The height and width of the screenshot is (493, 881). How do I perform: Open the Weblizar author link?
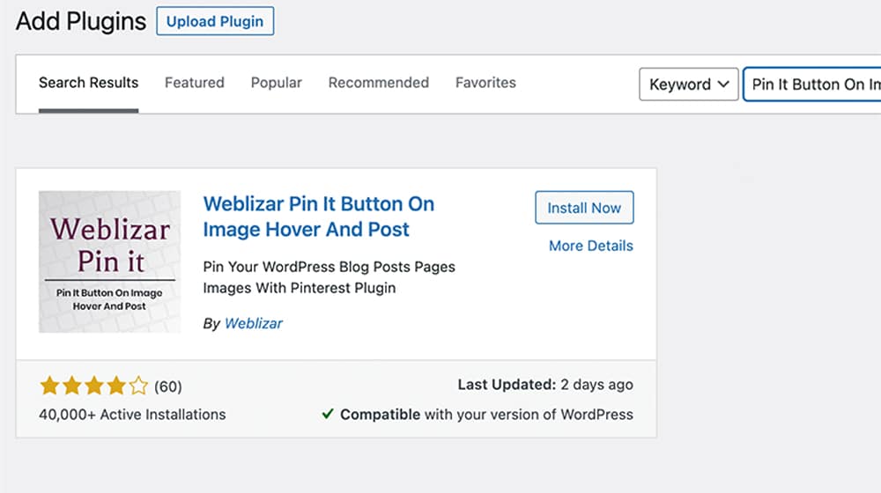point(254,323)
